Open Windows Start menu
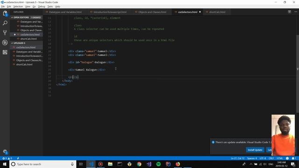299x168 pixels. [5, 164]
